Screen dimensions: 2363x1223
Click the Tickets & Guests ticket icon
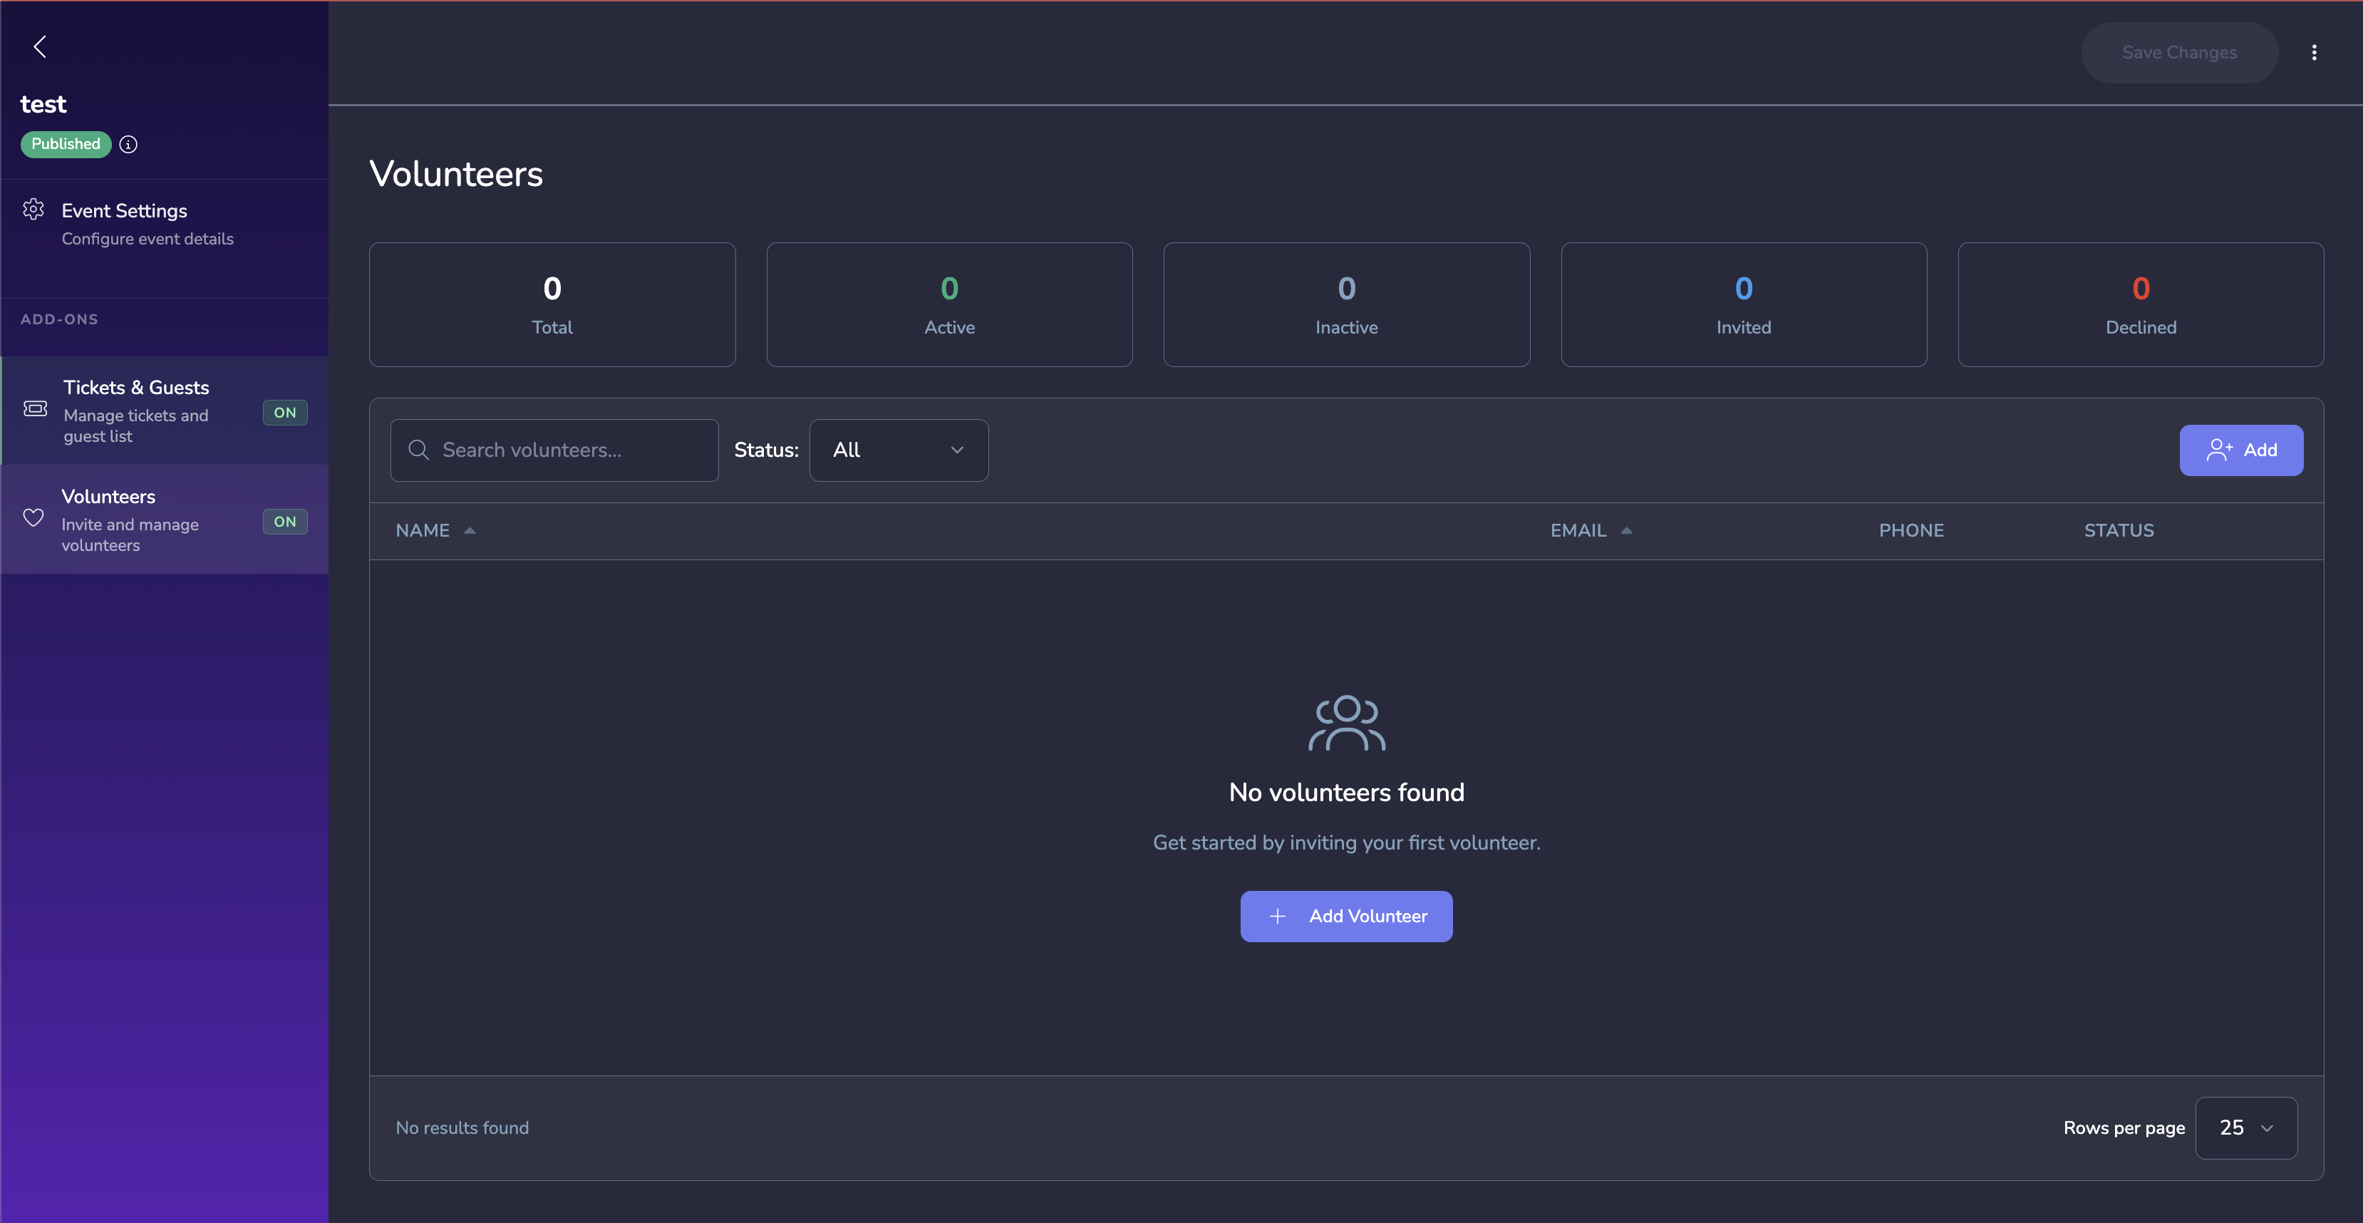click(x=36, y=408)
